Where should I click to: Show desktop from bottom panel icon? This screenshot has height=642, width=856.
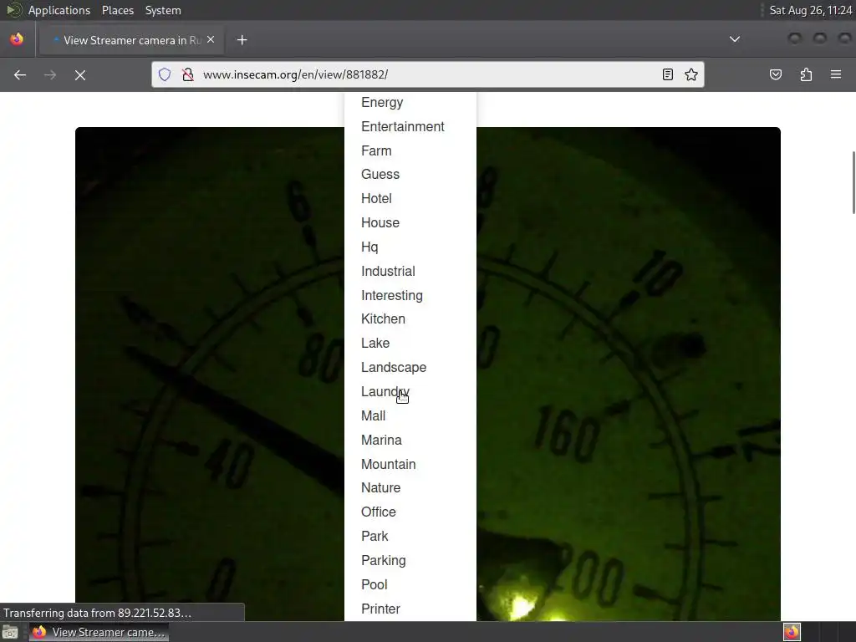(x=10, y=632)
